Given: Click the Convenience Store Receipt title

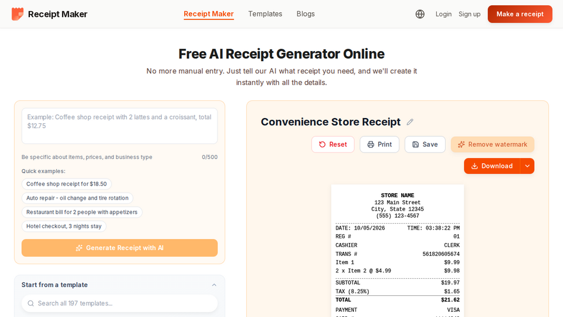Looking at the screenshot, I should point(330,122).
